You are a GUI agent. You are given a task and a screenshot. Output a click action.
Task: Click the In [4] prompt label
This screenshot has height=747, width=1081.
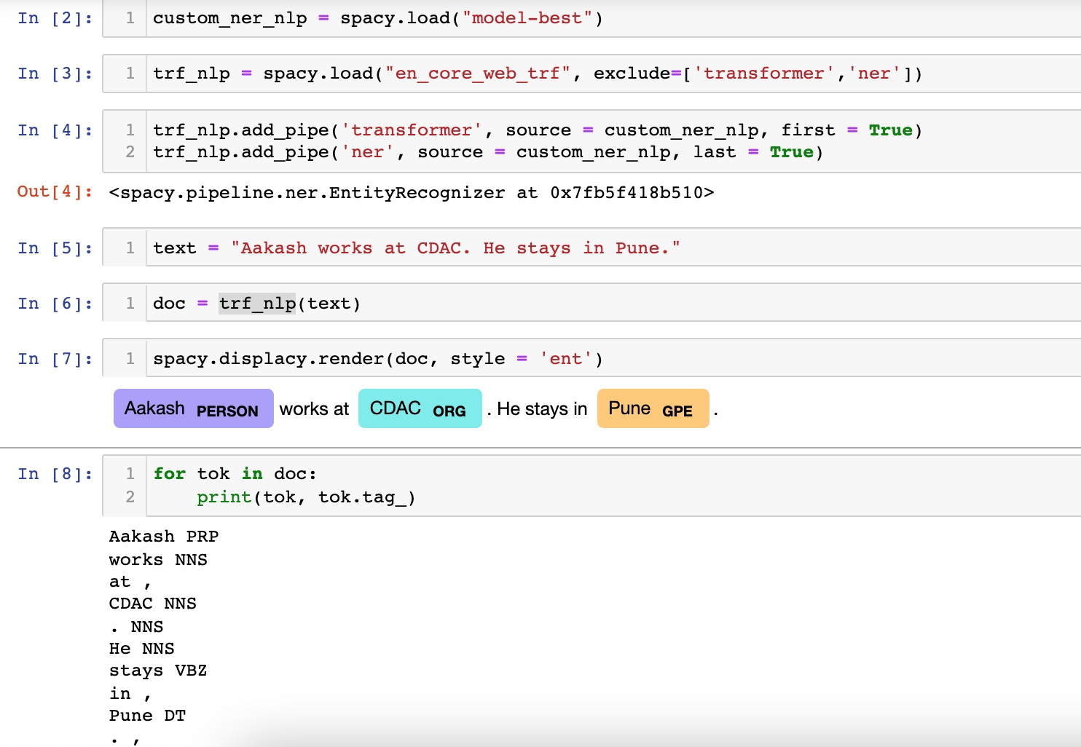tap(56, 130)
